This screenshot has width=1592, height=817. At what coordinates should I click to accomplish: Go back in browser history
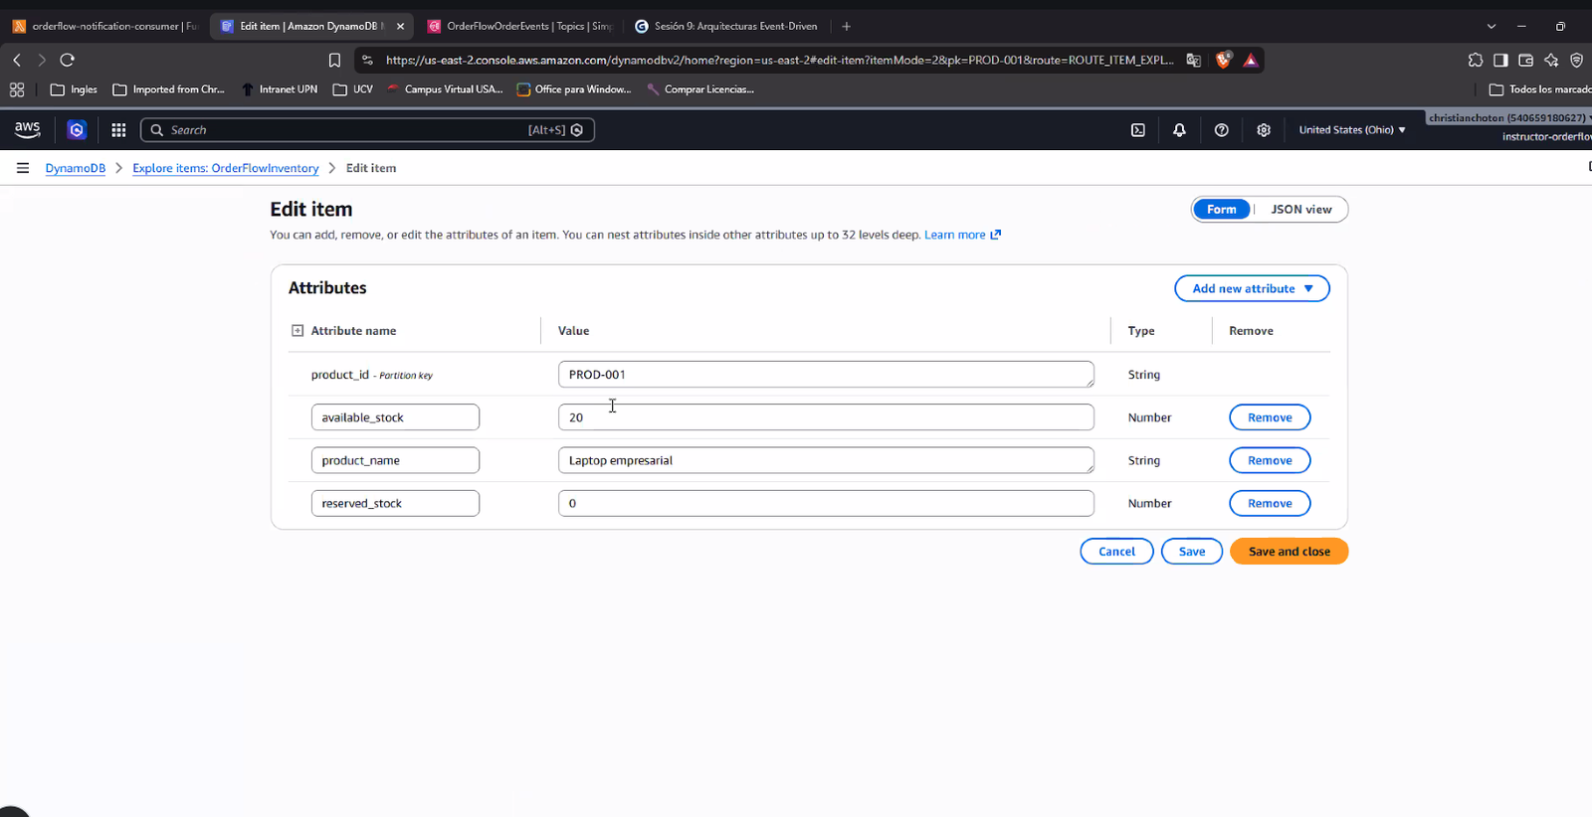17,60
